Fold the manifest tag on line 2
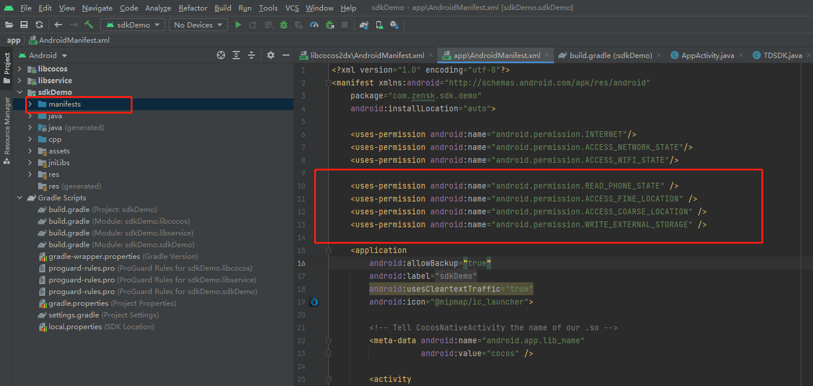This screenshot has height=386, width=813. tap(328, 83)
